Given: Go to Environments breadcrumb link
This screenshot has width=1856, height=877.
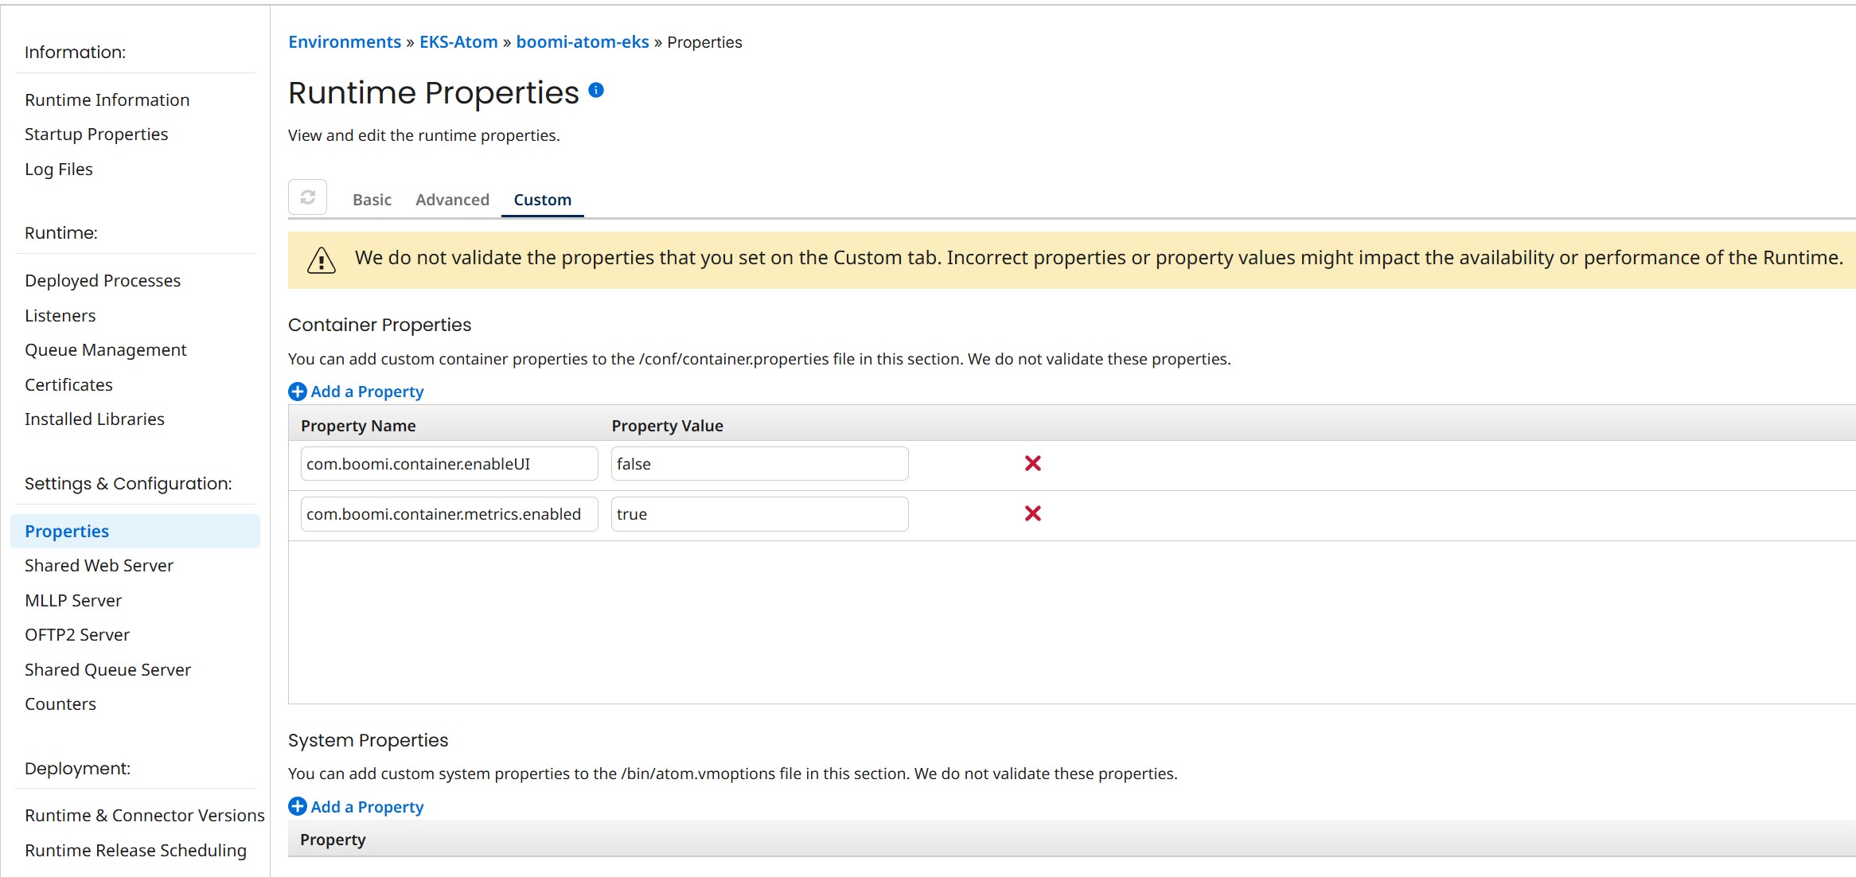Looking at the screenshot, I should 345,42.
